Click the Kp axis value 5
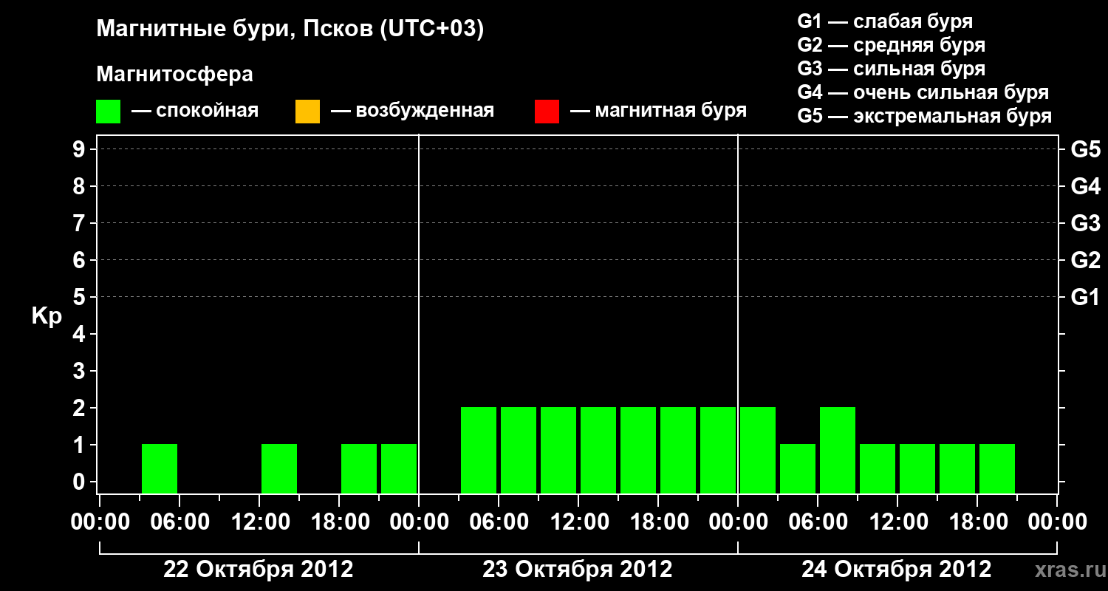Screen dimensions: 1108x591 coord(81,297)
